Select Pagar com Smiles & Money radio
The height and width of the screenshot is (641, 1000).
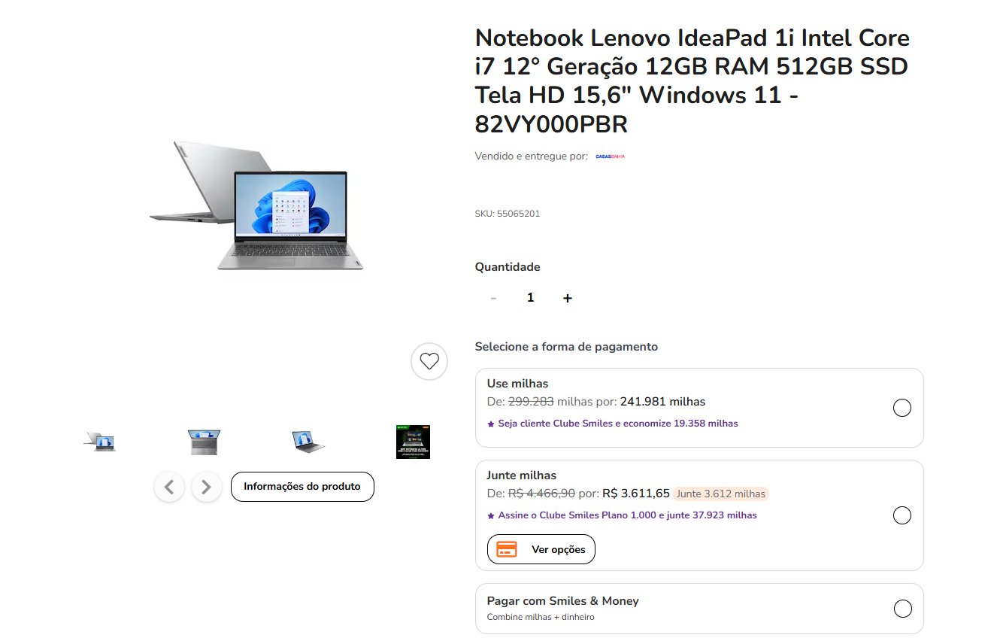[x=902, y=609]
